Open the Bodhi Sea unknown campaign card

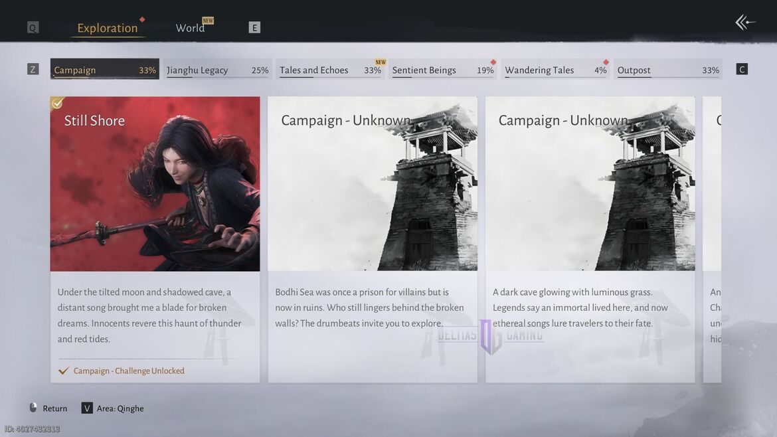point(372,239)
